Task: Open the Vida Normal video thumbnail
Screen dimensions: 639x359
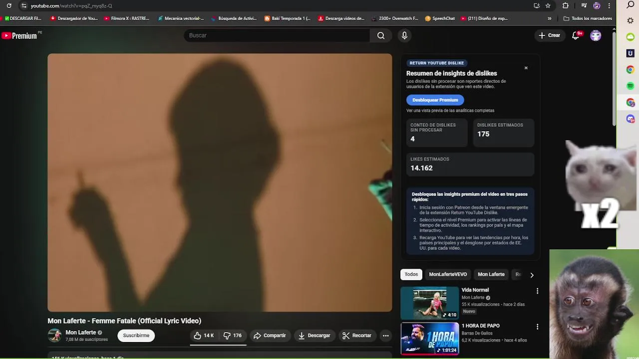Action: pos(429,303)
